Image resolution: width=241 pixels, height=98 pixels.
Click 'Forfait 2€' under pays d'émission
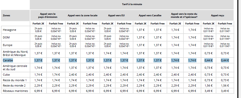pyautogui.click(x=38, y=23)
